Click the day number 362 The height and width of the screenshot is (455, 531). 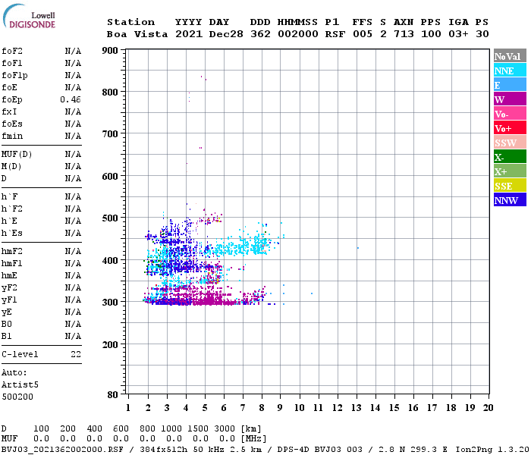tap(260, 34)
